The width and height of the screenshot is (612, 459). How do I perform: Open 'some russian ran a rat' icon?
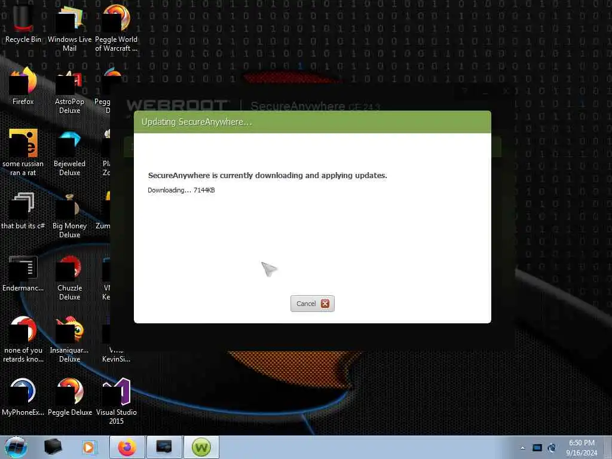pos(23,152)
